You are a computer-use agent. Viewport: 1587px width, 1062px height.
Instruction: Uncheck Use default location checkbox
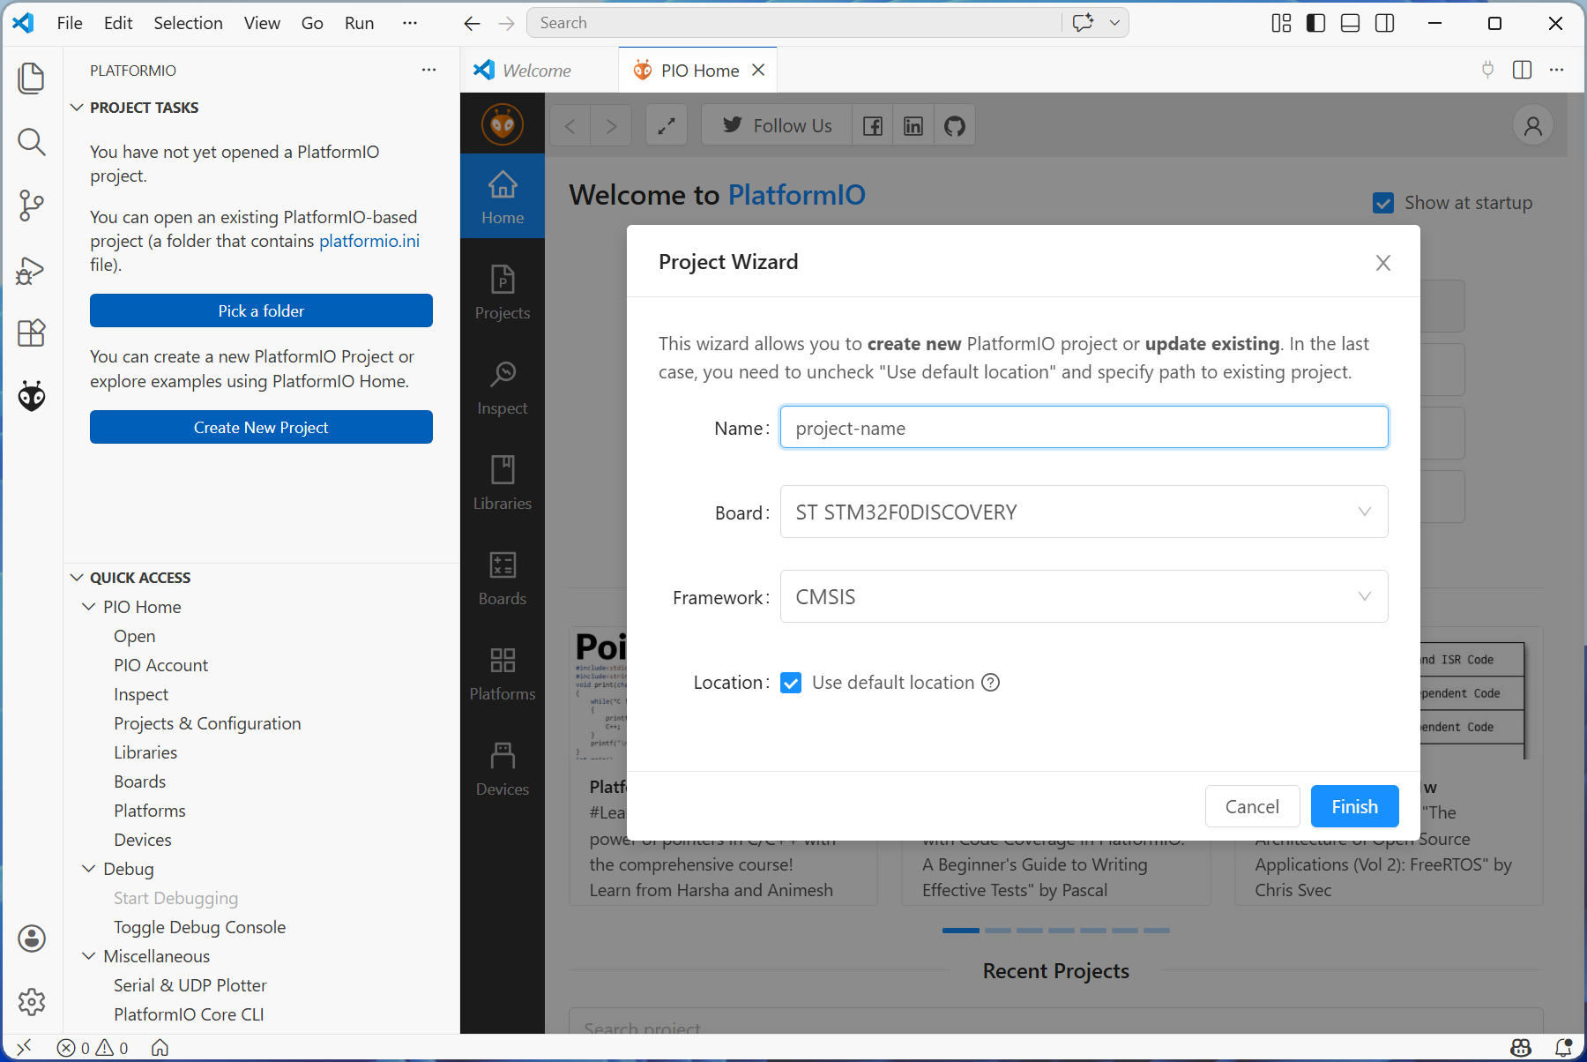791,683
